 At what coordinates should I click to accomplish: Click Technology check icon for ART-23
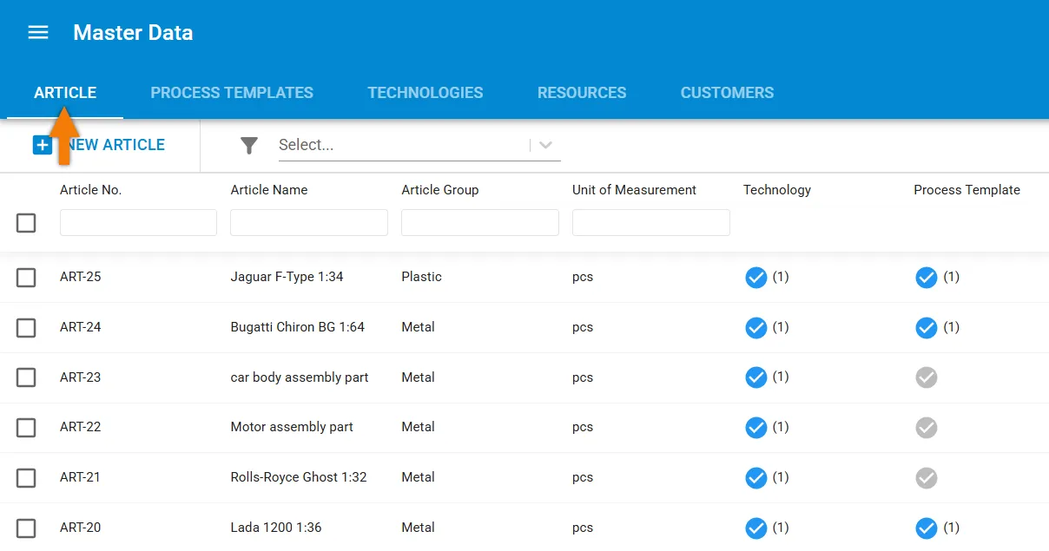pos(756,377)
